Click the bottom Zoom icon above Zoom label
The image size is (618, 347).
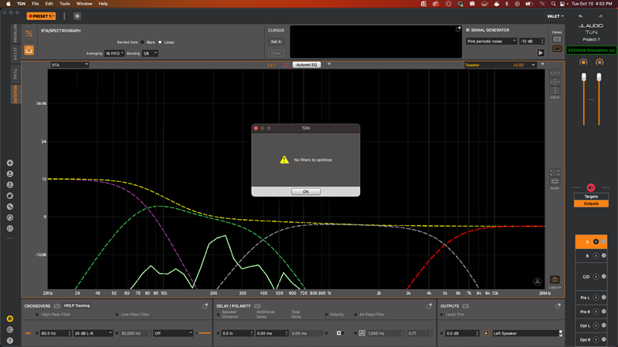click(555, 90)
